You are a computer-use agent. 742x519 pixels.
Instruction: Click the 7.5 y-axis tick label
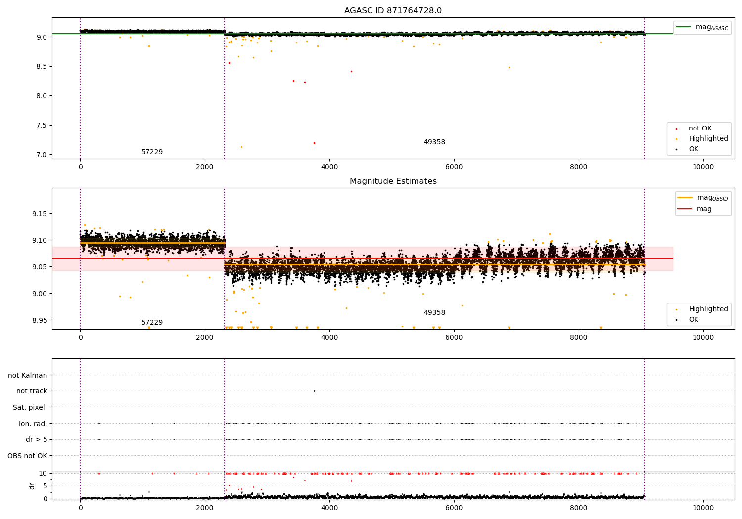tap(41, 125)
